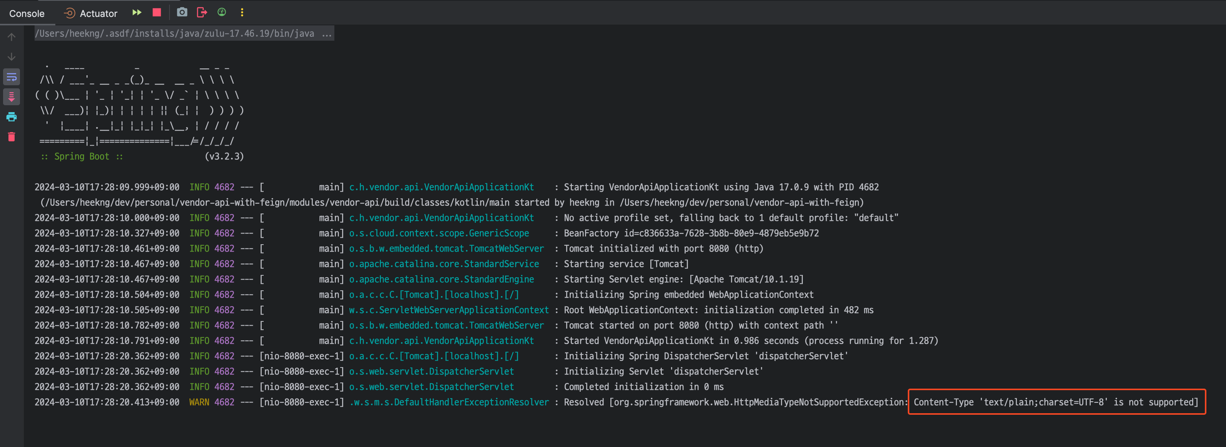Click the DefaultHandlerExceptionResolver class name
The image size is (1226, 447).
[449, 402]
